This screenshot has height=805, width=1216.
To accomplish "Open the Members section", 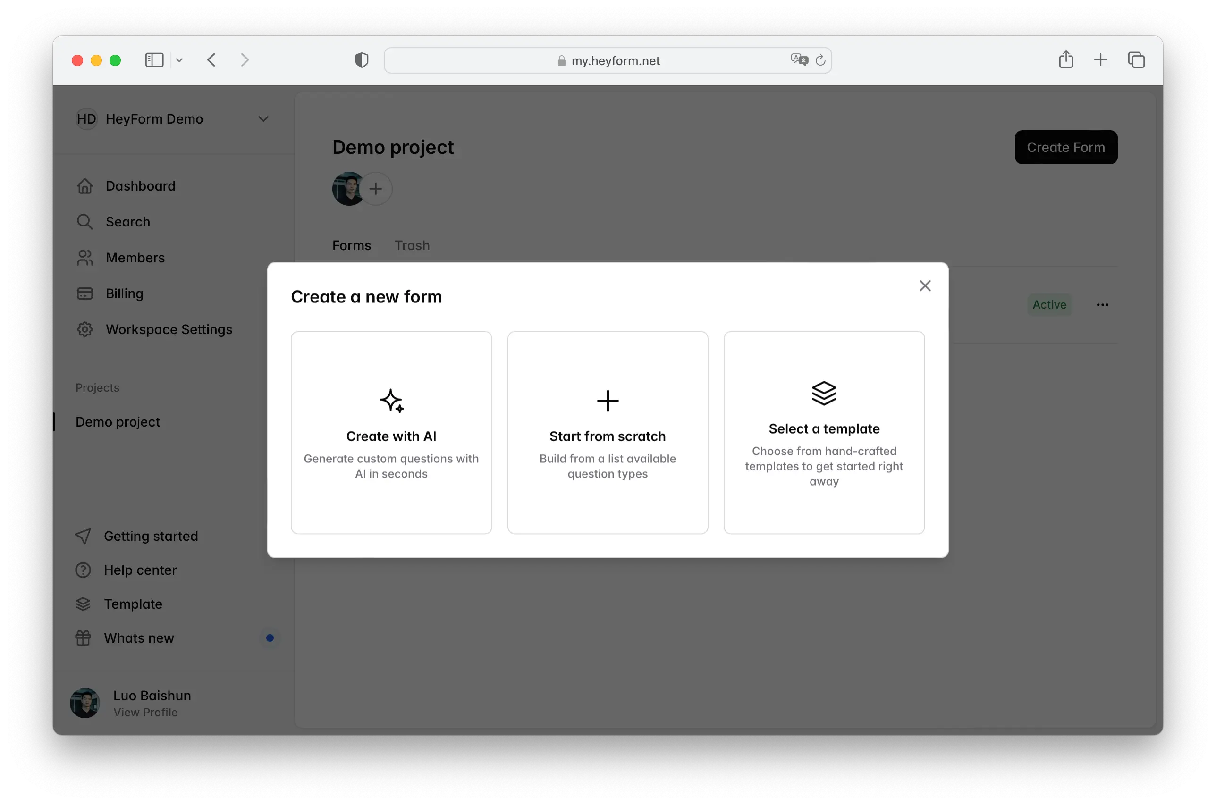I will point(135,257).
